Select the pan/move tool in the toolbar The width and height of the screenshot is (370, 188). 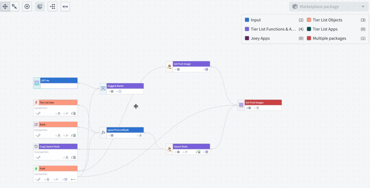tap(5, 6)
